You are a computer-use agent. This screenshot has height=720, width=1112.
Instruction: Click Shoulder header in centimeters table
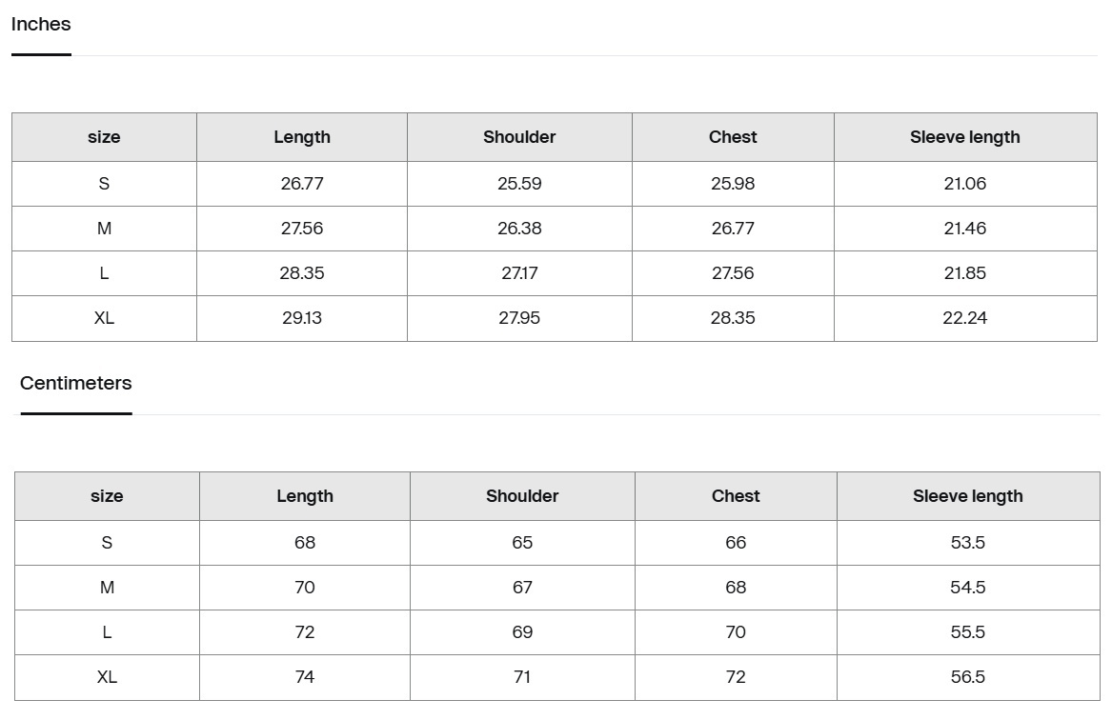tap(522, 496)
